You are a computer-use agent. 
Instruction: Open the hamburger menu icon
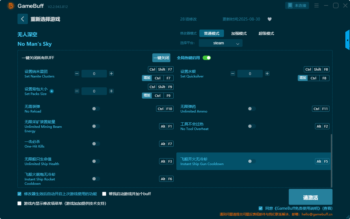click(316, 5)
